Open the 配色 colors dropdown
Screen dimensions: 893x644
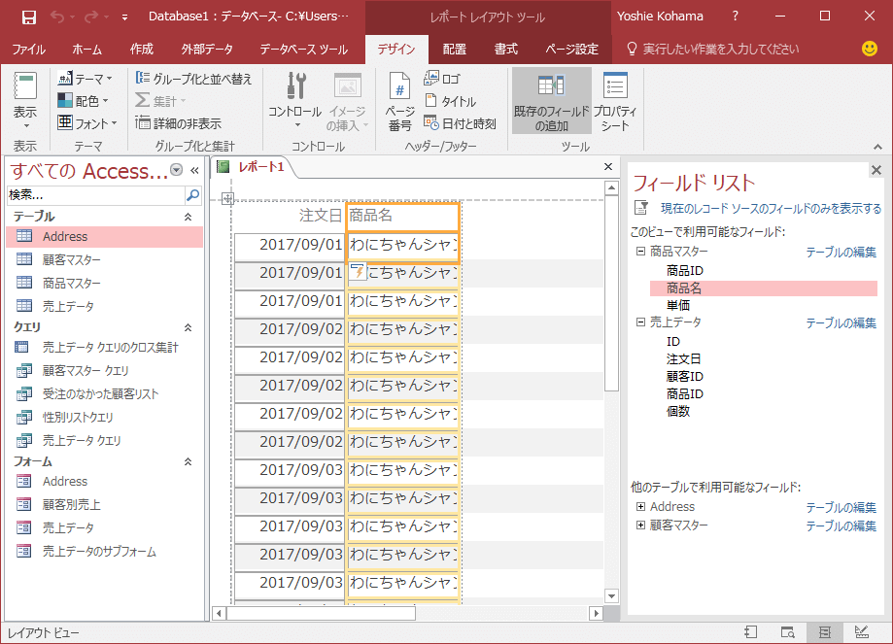point(84,101)
